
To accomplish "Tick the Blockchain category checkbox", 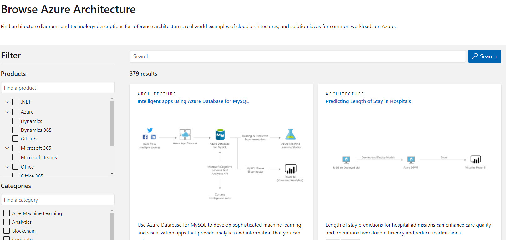I will (x=7, y=231).
